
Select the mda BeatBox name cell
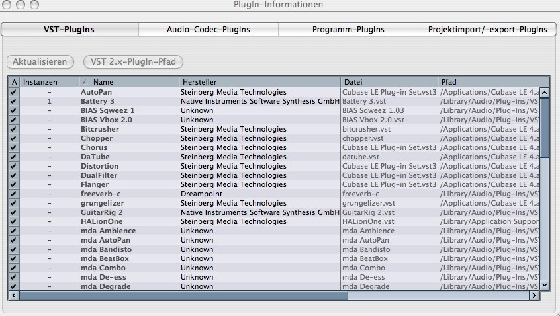[x=129, y=259]
